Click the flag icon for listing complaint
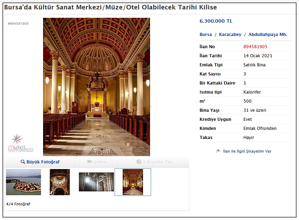 pos(218,151)
